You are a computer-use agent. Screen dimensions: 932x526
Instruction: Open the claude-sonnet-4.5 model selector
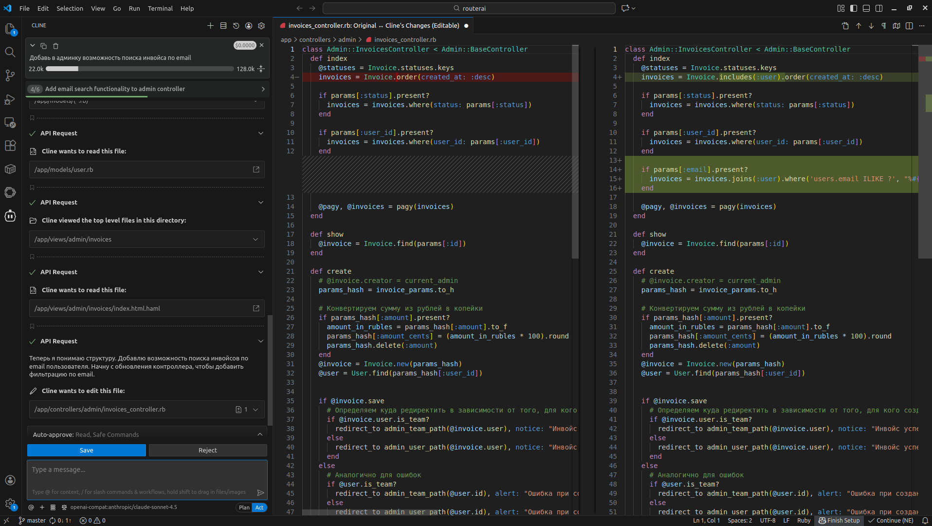click(124, 507)
